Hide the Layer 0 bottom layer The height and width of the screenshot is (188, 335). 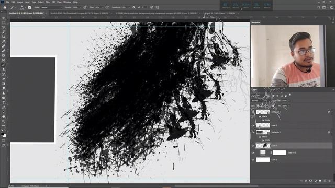(x=253, y=160)
